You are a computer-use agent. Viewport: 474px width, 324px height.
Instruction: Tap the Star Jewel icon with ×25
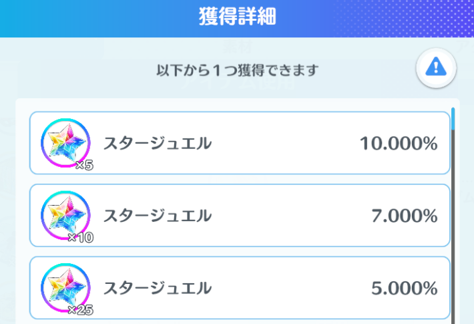pyautogui.click(x=65, y=287)
